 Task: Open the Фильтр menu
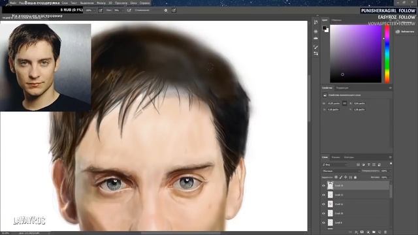pyautogui.click(x=101, y=3)
